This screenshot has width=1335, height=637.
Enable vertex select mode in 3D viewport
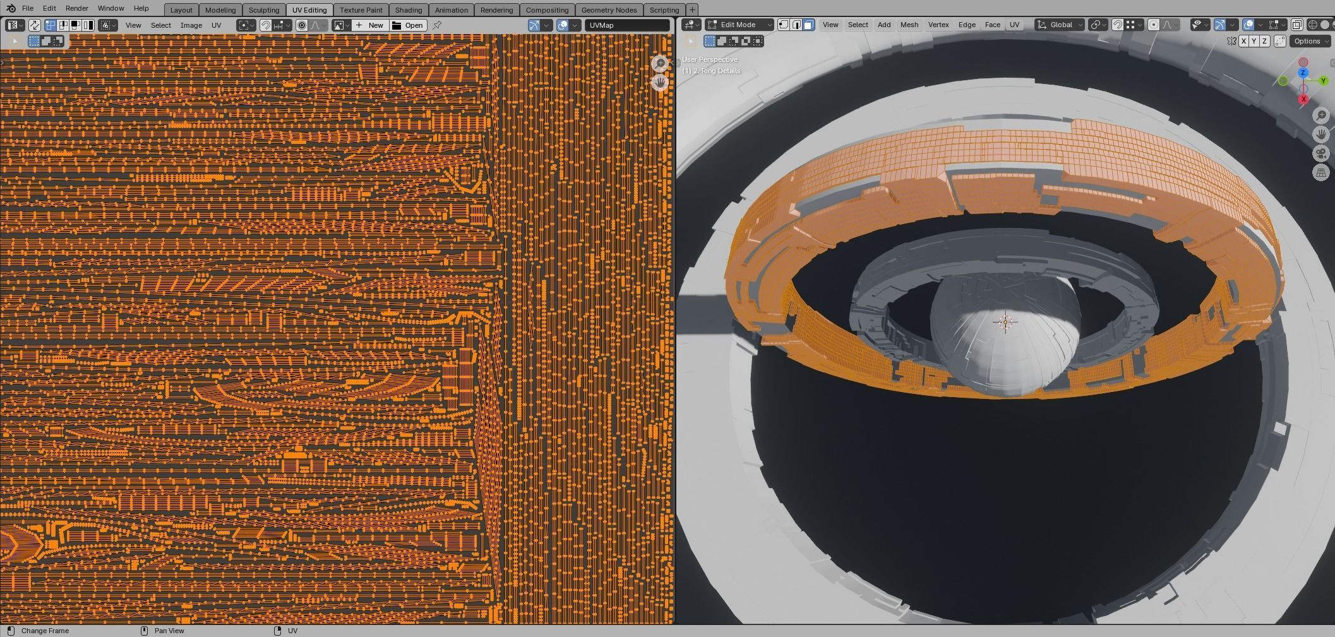[x=784, y=25]
